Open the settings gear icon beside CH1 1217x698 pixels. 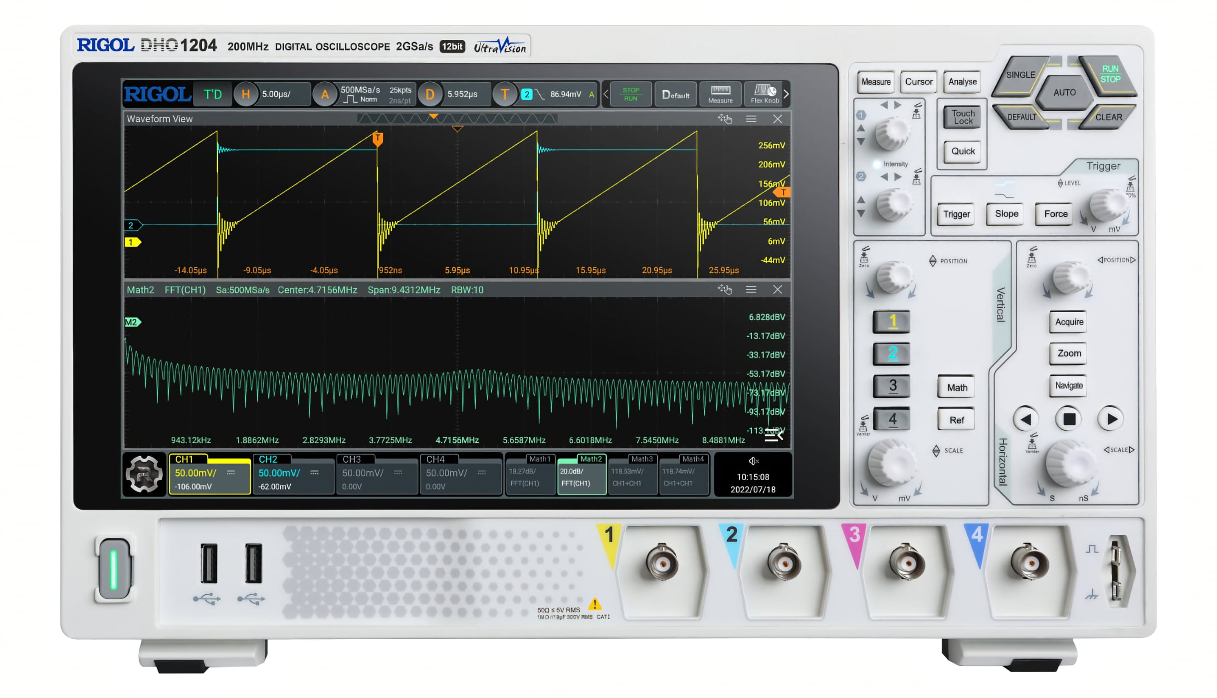[x=144, y=474]
